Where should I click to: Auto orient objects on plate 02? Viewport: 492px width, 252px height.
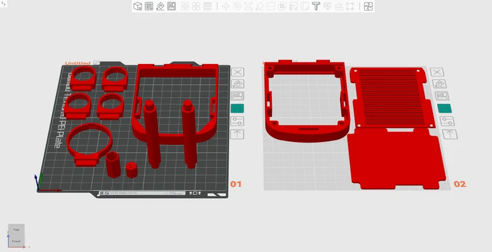[439, 84]
